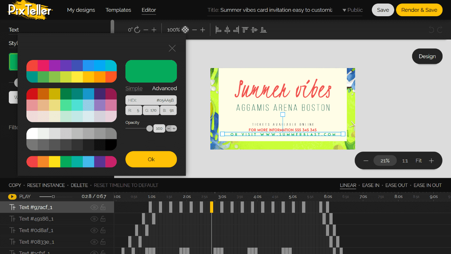This screenshot has height=254, width=451.
Task: Align to horizontal center
Action: point(227,30)
